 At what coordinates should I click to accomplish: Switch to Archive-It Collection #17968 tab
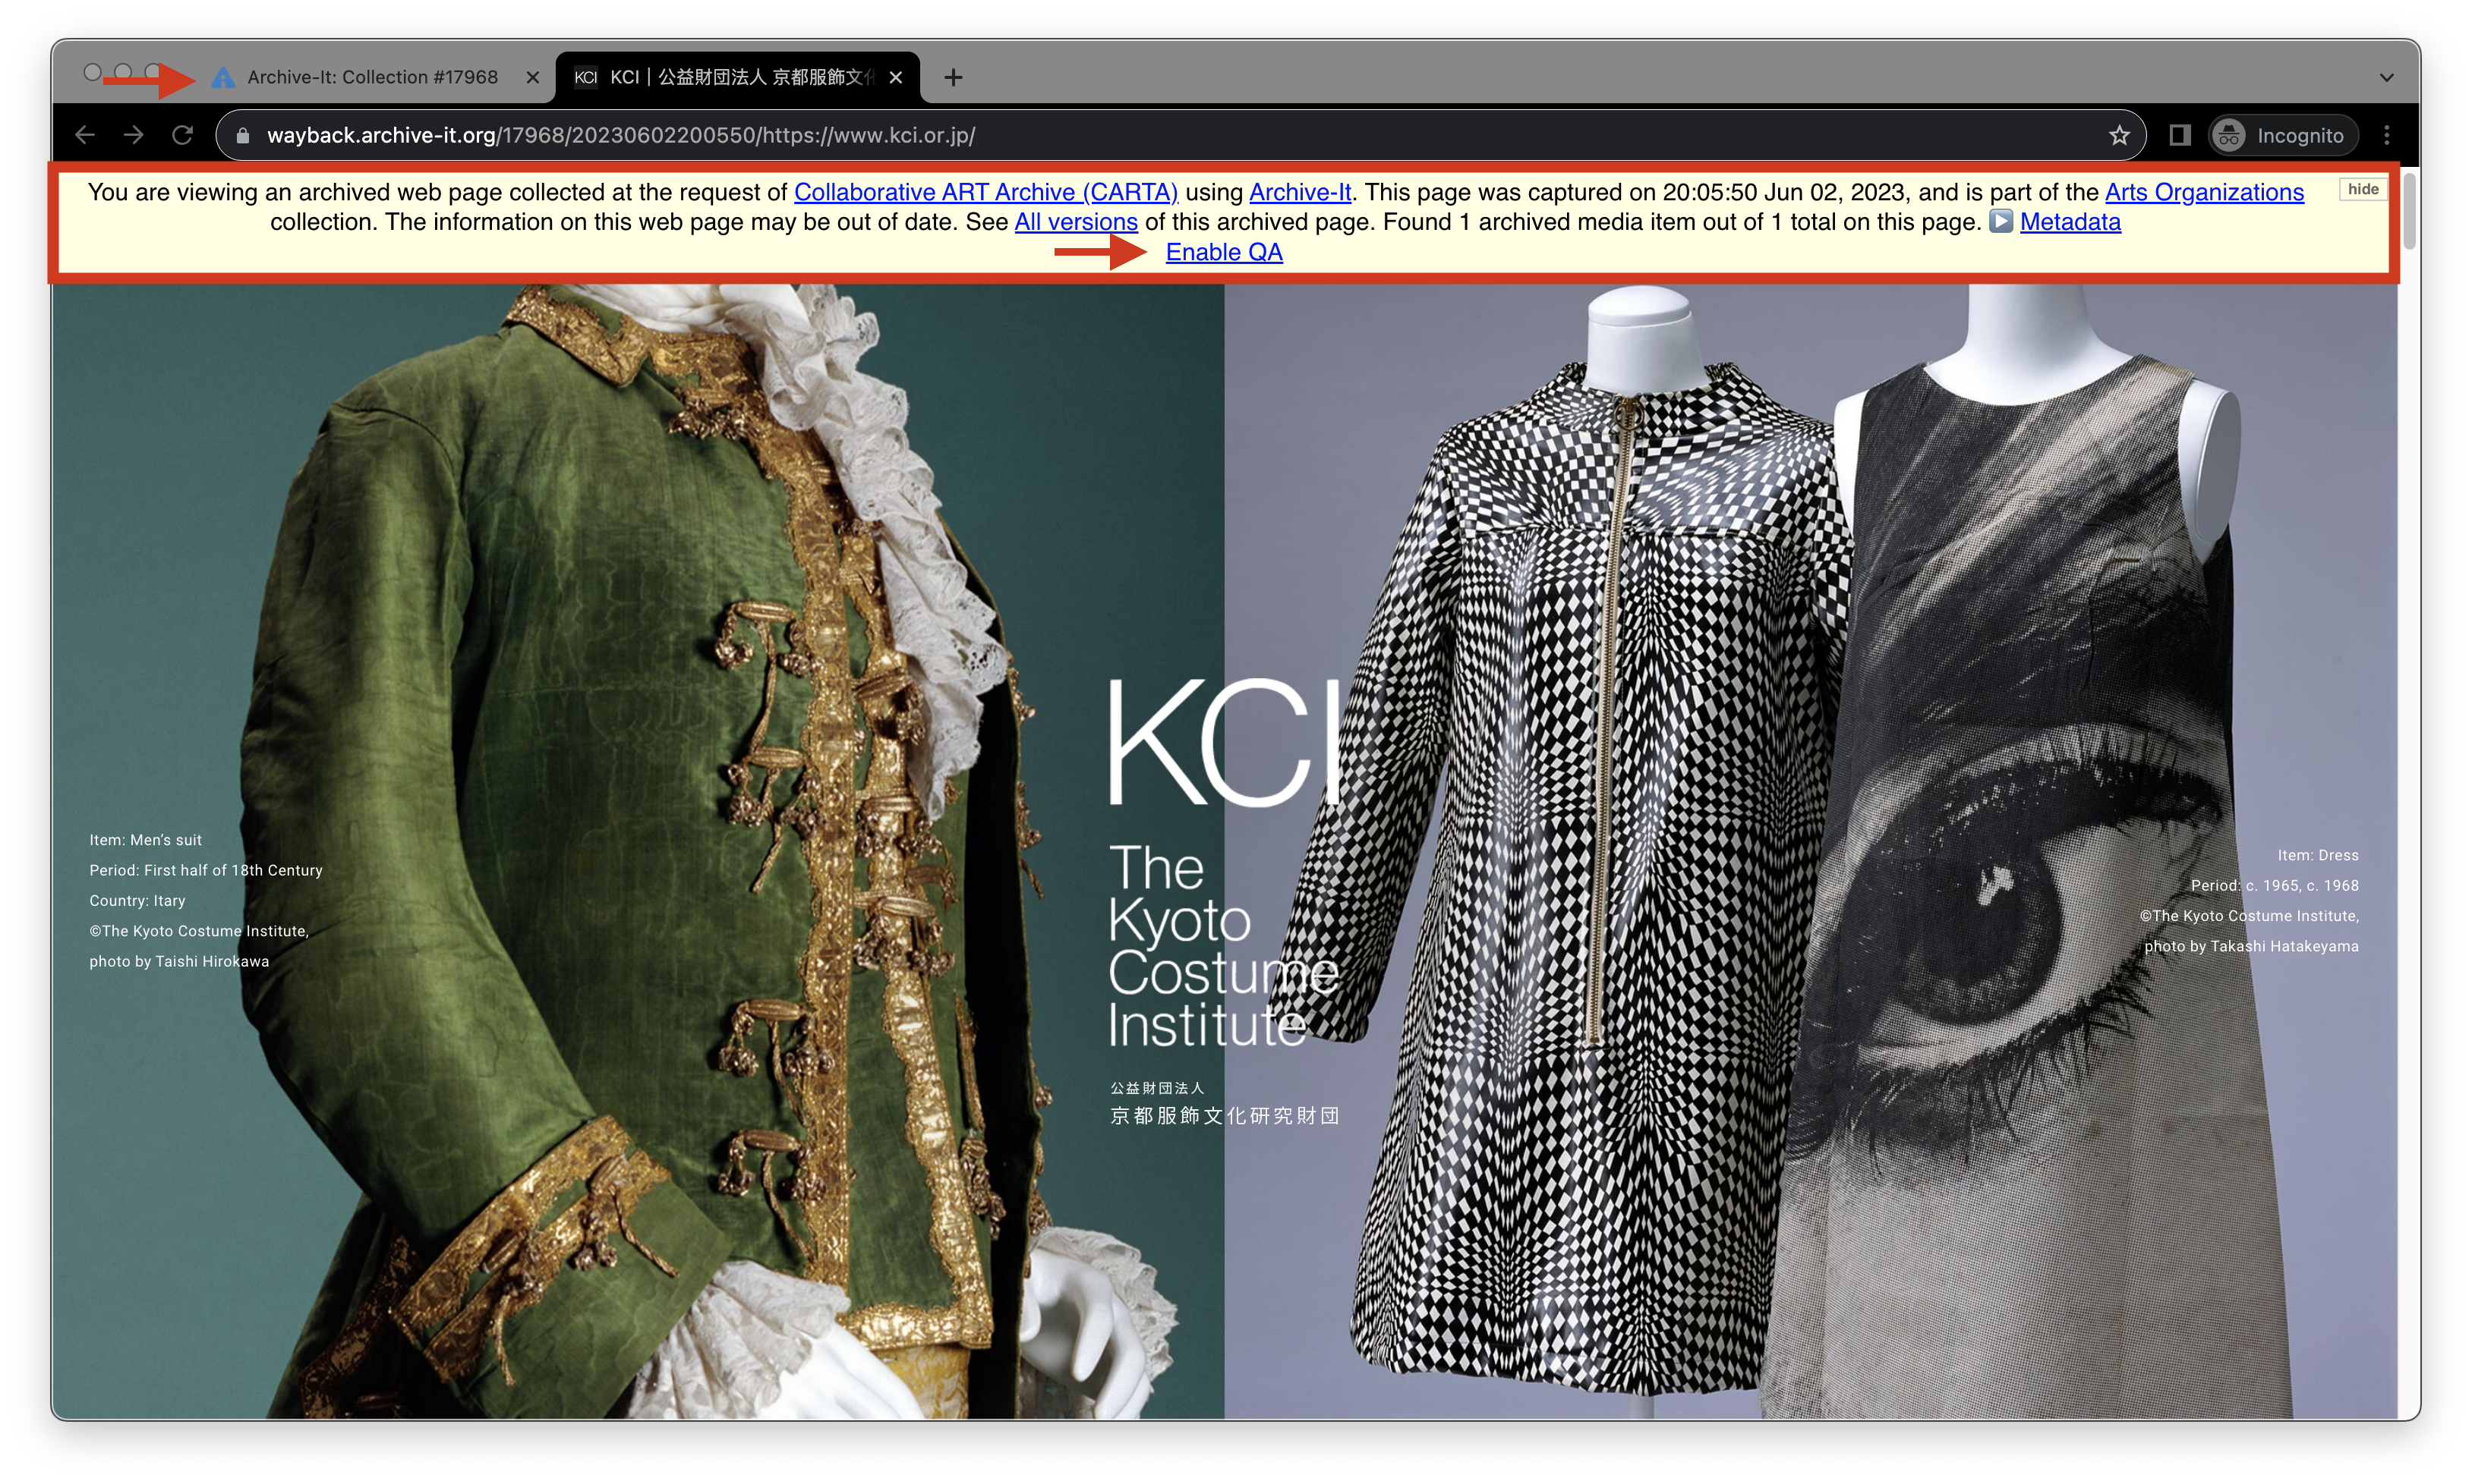point(370,77)
